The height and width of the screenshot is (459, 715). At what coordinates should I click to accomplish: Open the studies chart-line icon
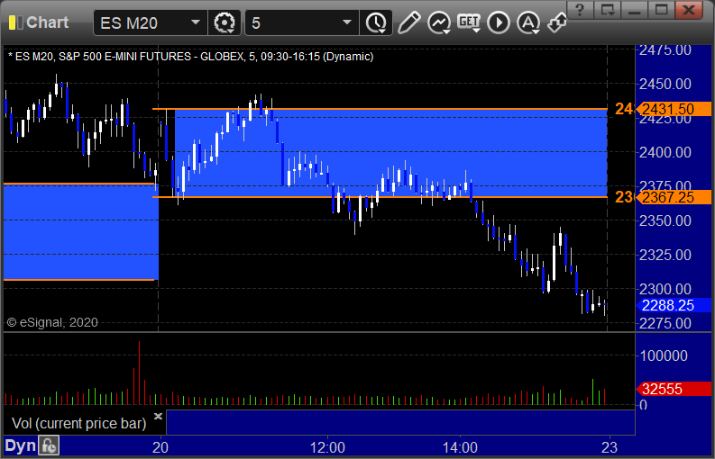(439, 22)
